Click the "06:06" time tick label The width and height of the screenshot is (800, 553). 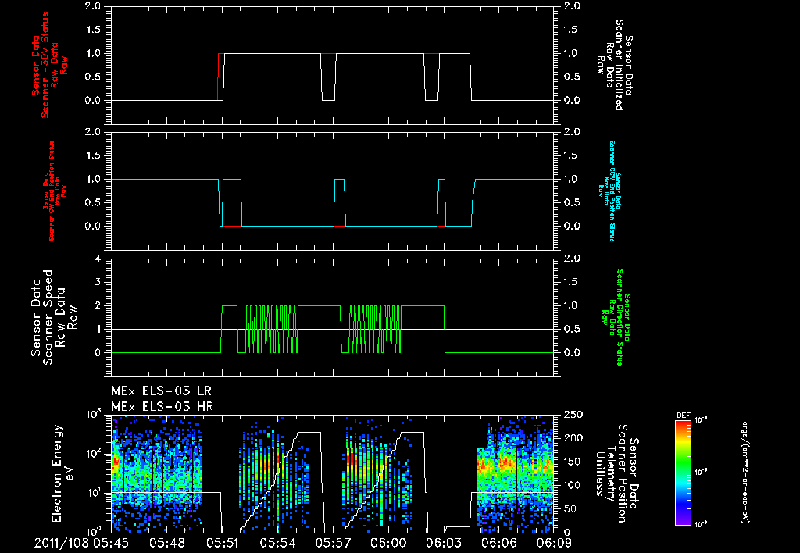[499, 543]
